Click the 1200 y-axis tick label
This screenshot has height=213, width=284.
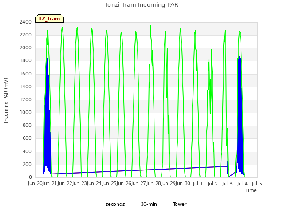26,99
